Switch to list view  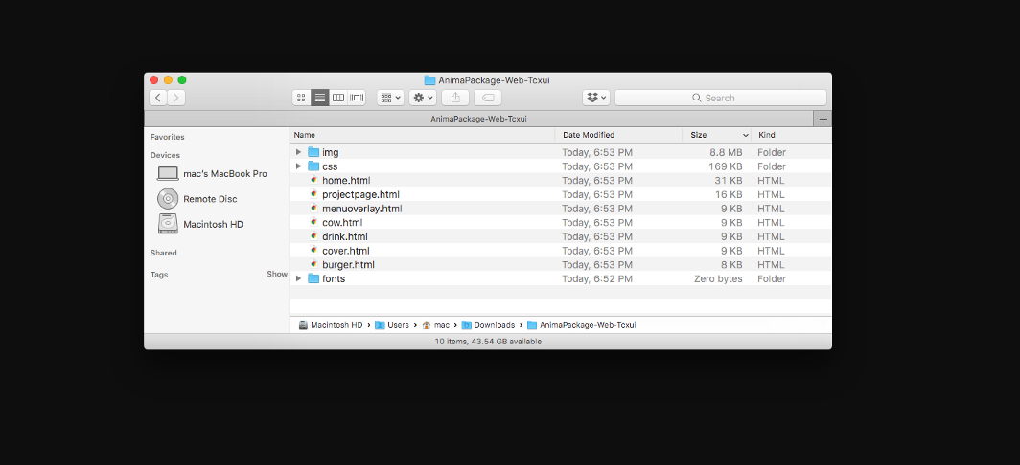click(x=319, y=98)
